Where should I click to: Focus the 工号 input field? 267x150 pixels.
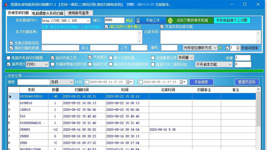[x=139, y=48]
